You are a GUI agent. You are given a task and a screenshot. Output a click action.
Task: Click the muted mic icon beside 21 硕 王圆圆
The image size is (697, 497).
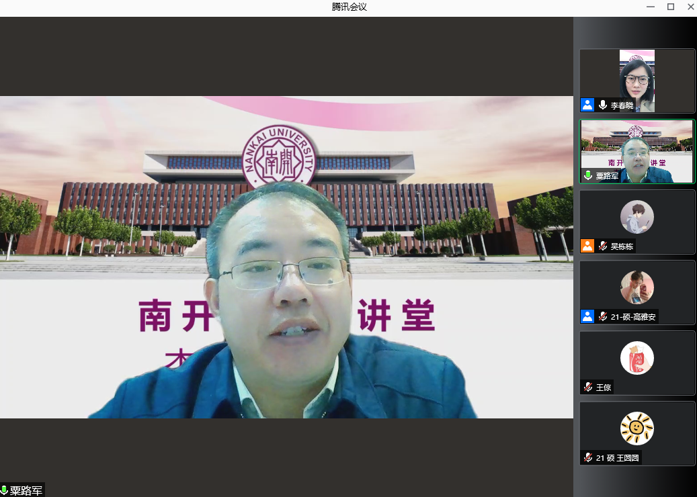tap(588, 457)
